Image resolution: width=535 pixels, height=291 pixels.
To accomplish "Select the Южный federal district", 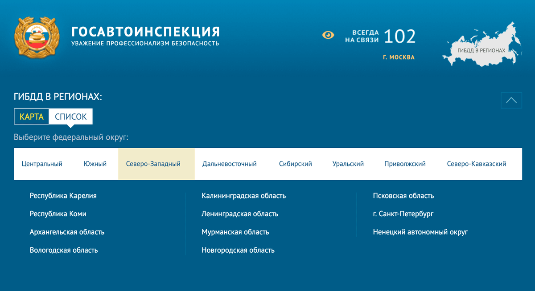I will pos(95,164).
